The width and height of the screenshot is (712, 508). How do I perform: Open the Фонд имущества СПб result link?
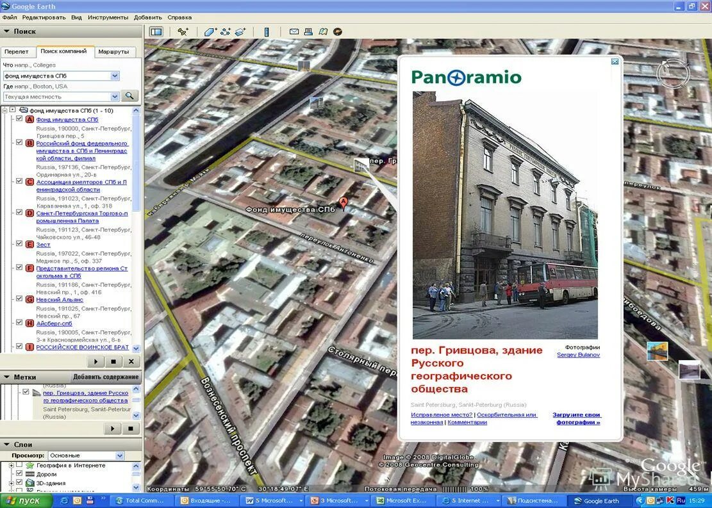pos(67,119)
